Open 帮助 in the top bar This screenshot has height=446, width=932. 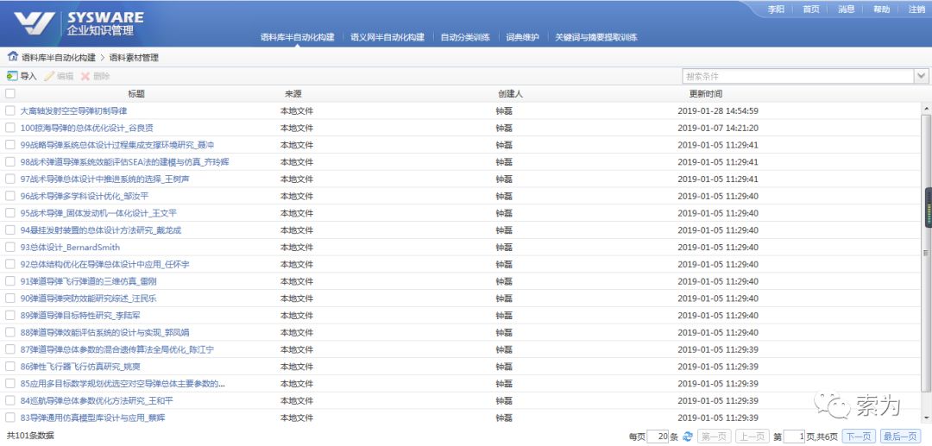(881, 9)
